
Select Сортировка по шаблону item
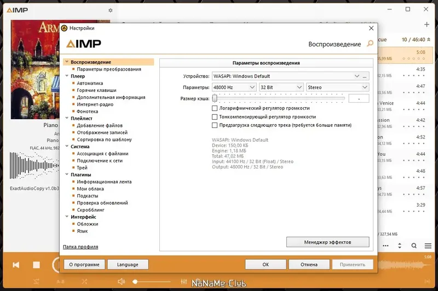[105, 139]
